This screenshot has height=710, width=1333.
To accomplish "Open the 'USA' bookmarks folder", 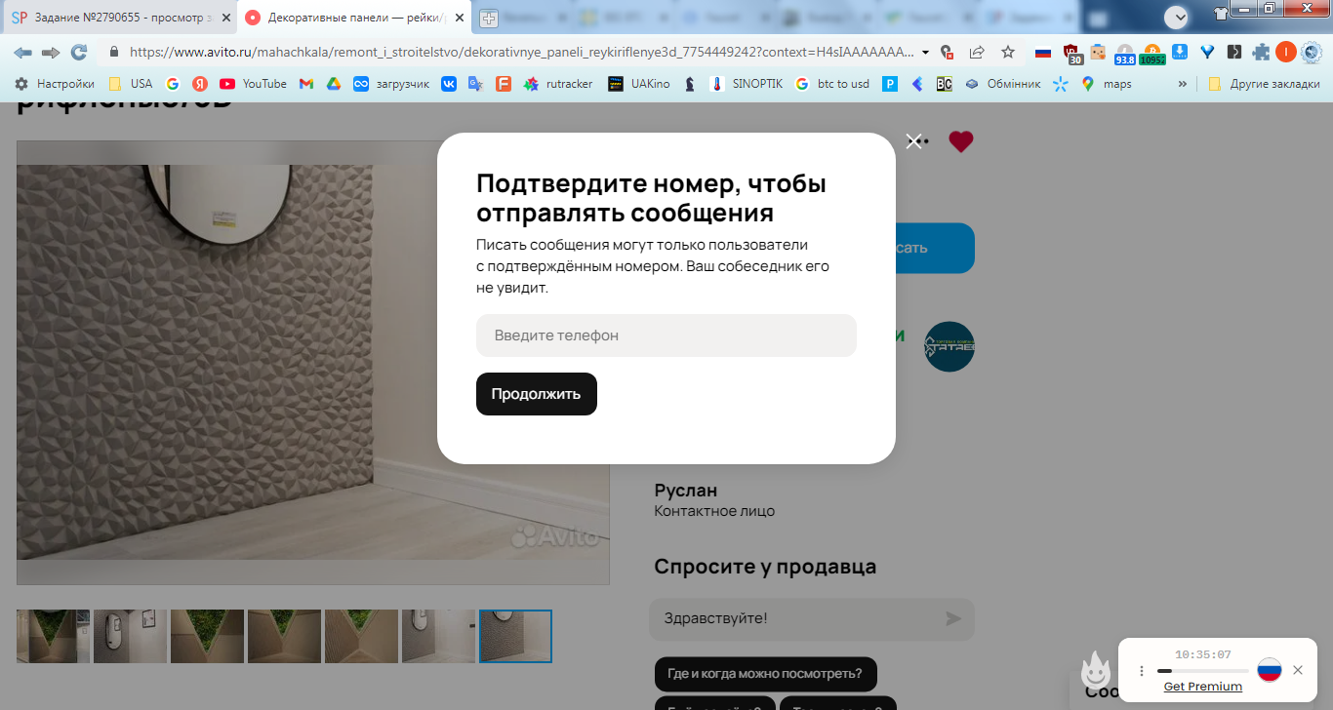I will (x=130, y=84).
